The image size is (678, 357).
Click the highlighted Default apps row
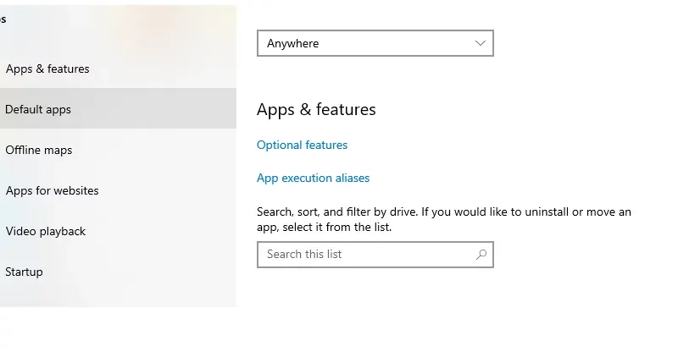pyautogui.click(x=118, y=108)
